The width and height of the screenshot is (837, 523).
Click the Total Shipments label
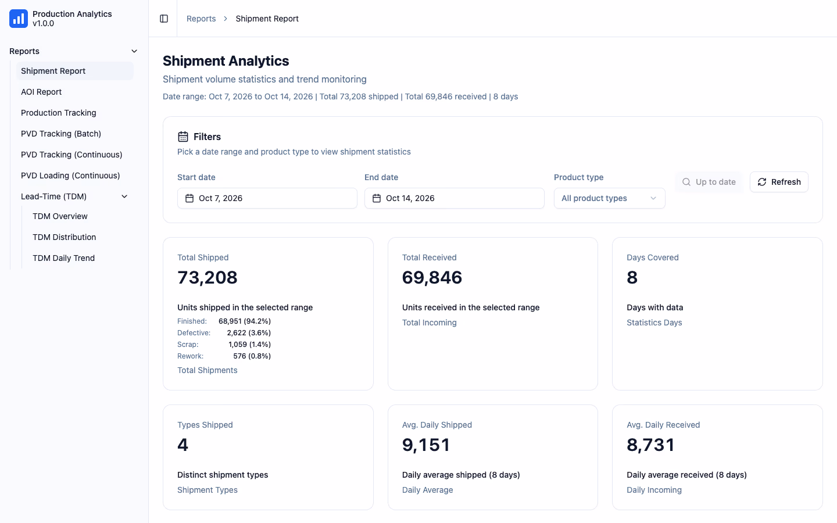(207, 370)
